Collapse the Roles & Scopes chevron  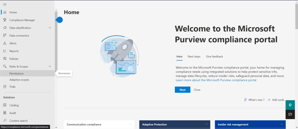coord(50,67)
